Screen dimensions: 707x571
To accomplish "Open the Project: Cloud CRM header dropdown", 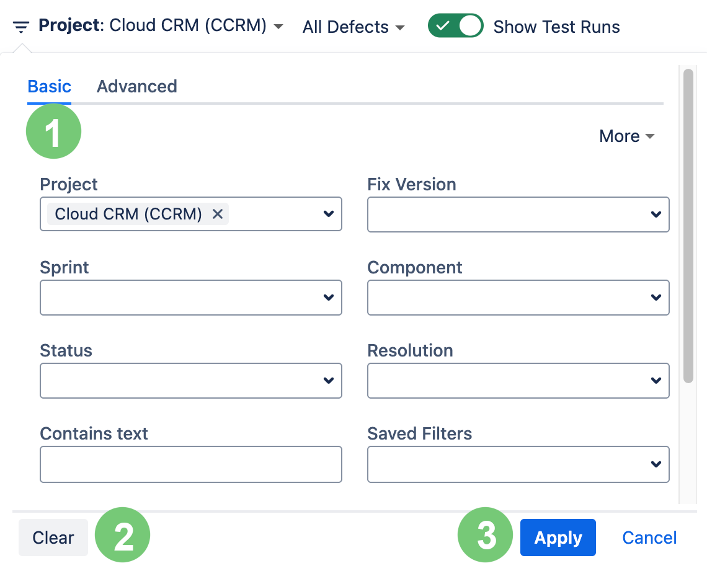I will [161, 25].
